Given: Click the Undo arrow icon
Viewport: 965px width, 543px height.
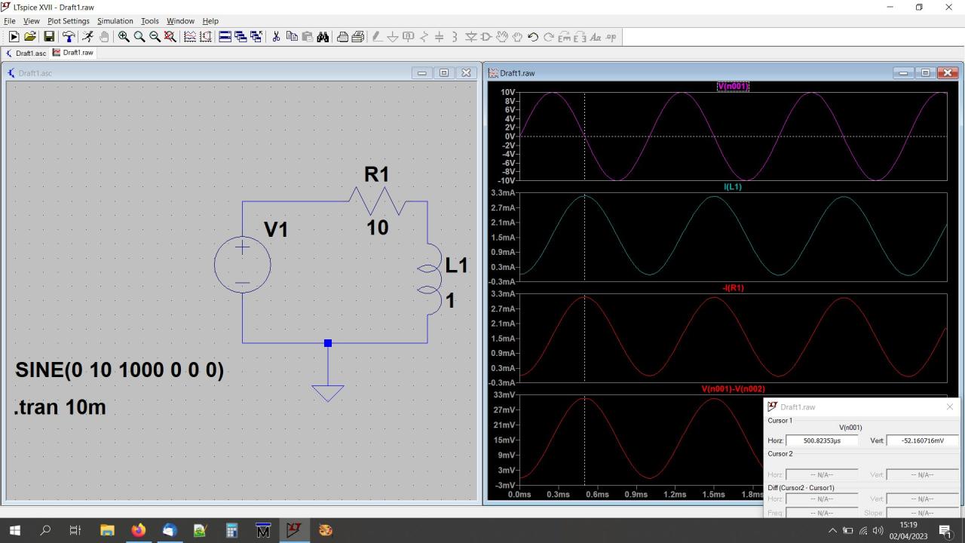Looking at the screenshot, I should pos(533,37).
